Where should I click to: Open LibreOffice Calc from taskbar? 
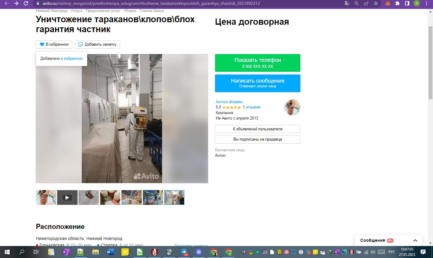pos(140,252)
